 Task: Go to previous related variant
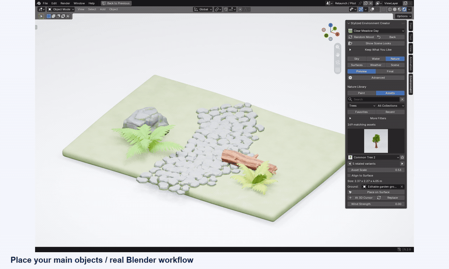tap(350, 164)
